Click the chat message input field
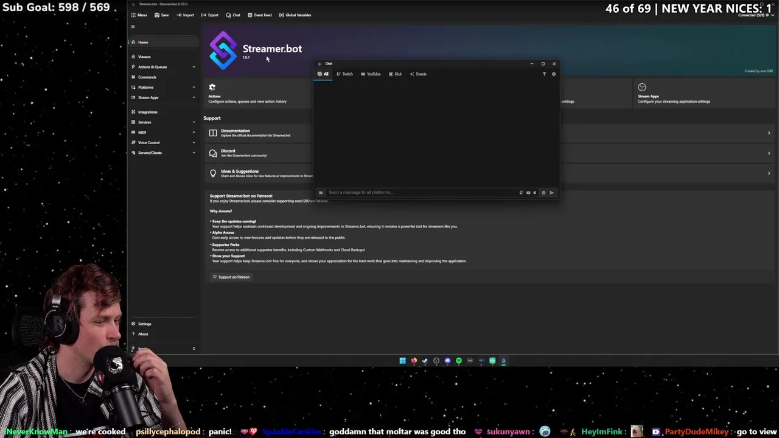 421,192
